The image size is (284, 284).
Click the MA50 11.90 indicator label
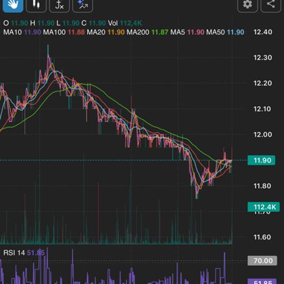pyautogui.click(x=225, y=32)
